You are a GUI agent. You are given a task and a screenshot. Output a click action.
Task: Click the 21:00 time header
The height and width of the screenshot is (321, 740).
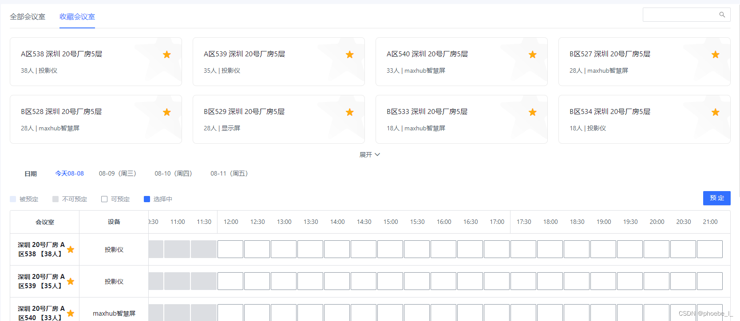[x=710, y=222]
